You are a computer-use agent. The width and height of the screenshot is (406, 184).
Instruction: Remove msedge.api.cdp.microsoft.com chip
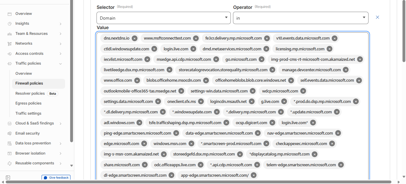(x=216, y=59)
